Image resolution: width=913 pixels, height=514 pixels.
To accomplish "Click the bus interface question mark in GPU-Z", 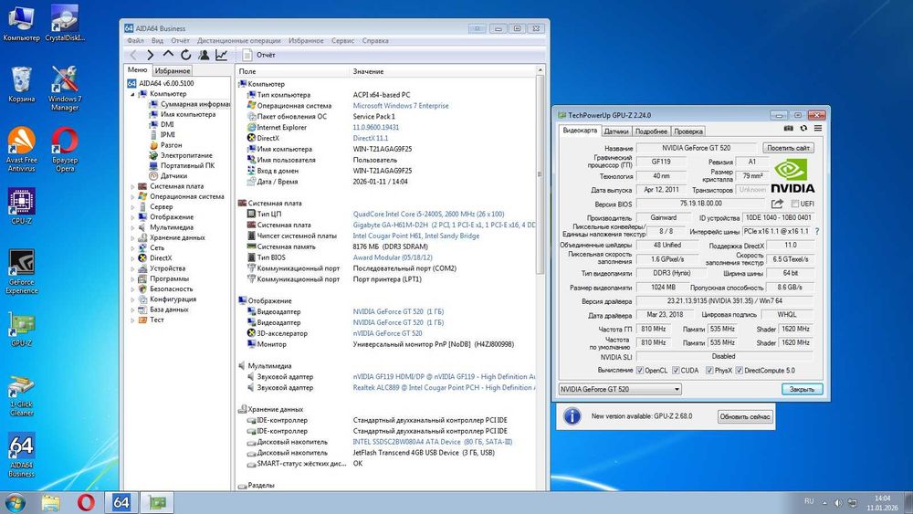I will point(817,232).
